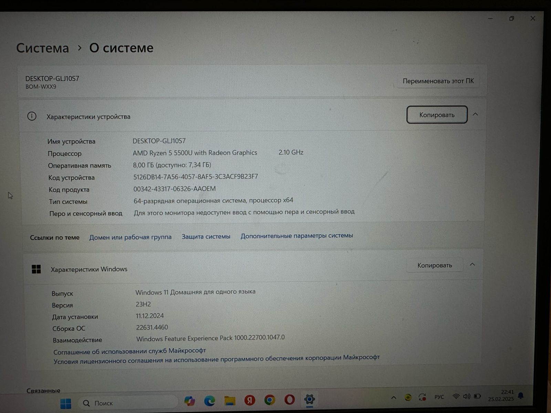Open Дополнительные параметры системы link

coord(297,236)
